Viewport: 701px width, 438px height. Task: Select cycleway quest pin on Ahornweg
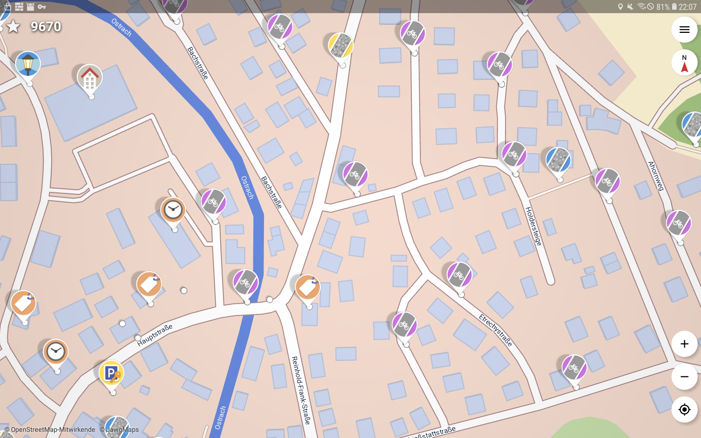tap(679, 223)
